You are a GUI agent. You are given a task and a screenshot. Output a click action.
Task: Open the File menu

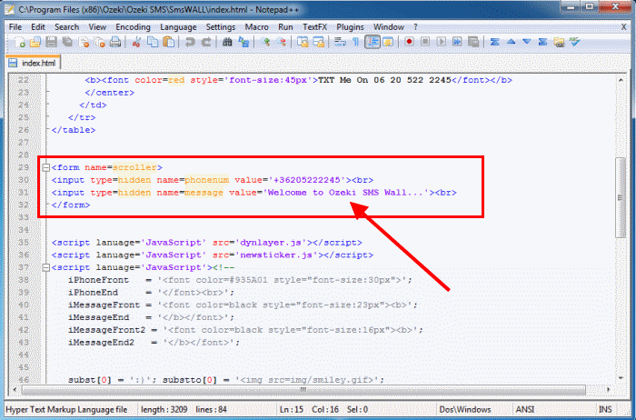coord(15,27)
